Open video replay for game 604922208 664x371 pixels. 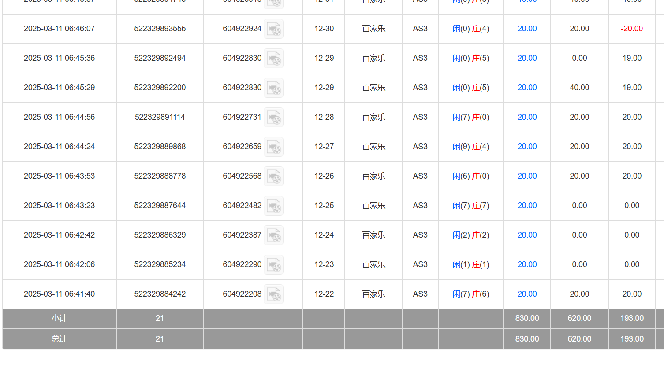273,294
